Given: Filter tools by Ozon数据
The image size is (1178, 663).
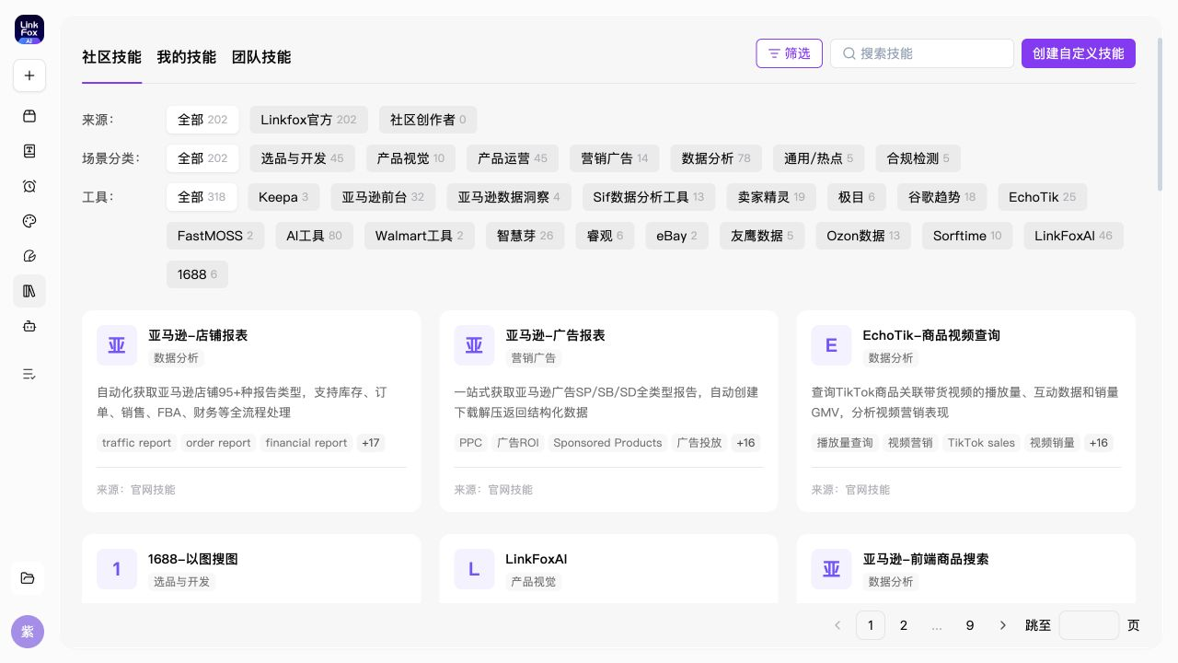Looking at the screenshot, I should tap(863, 236).
